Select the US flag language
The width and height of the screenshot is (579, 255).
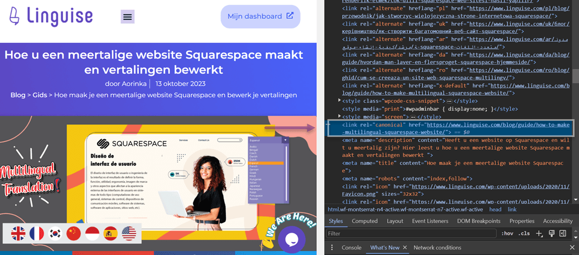(x=129, y=233)
